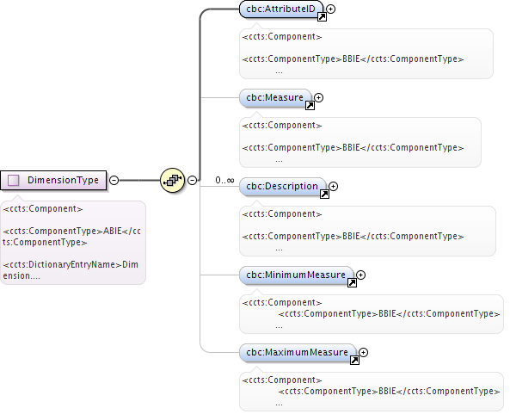Click the 0..∞ cardinality label

pos(224,180)
